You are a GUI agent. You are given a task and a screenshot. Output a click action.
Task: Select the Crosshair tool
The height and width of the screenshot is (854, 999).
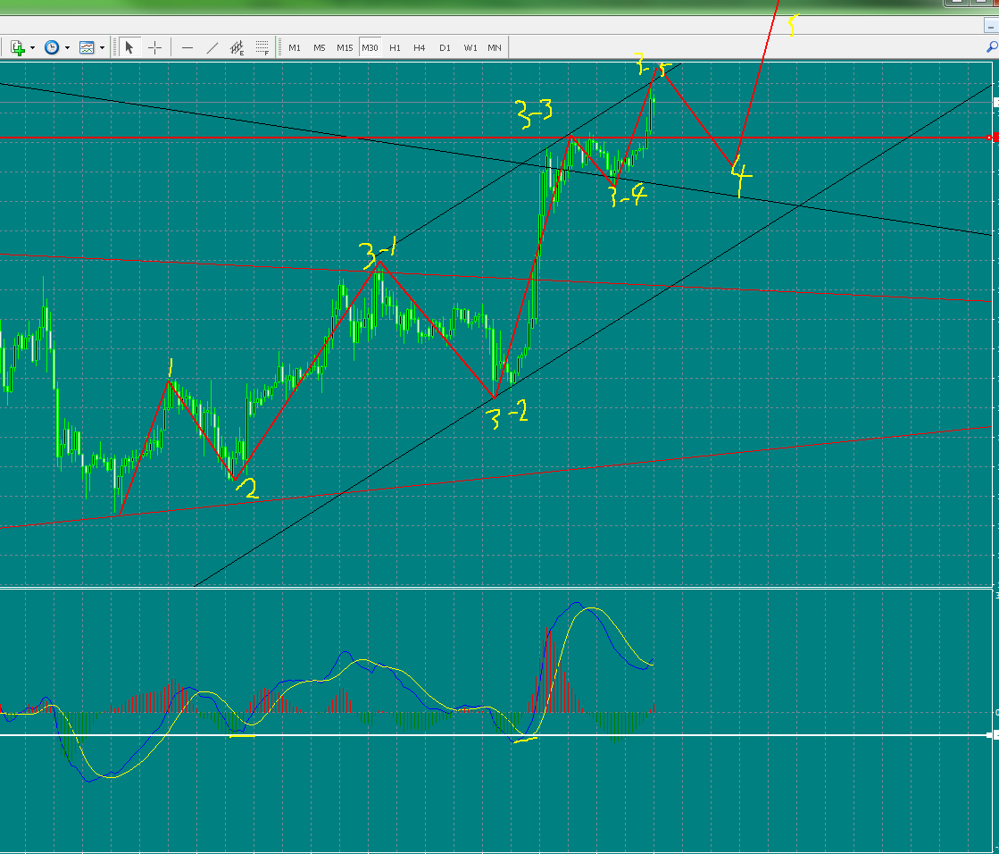click(x=154, y=48)
